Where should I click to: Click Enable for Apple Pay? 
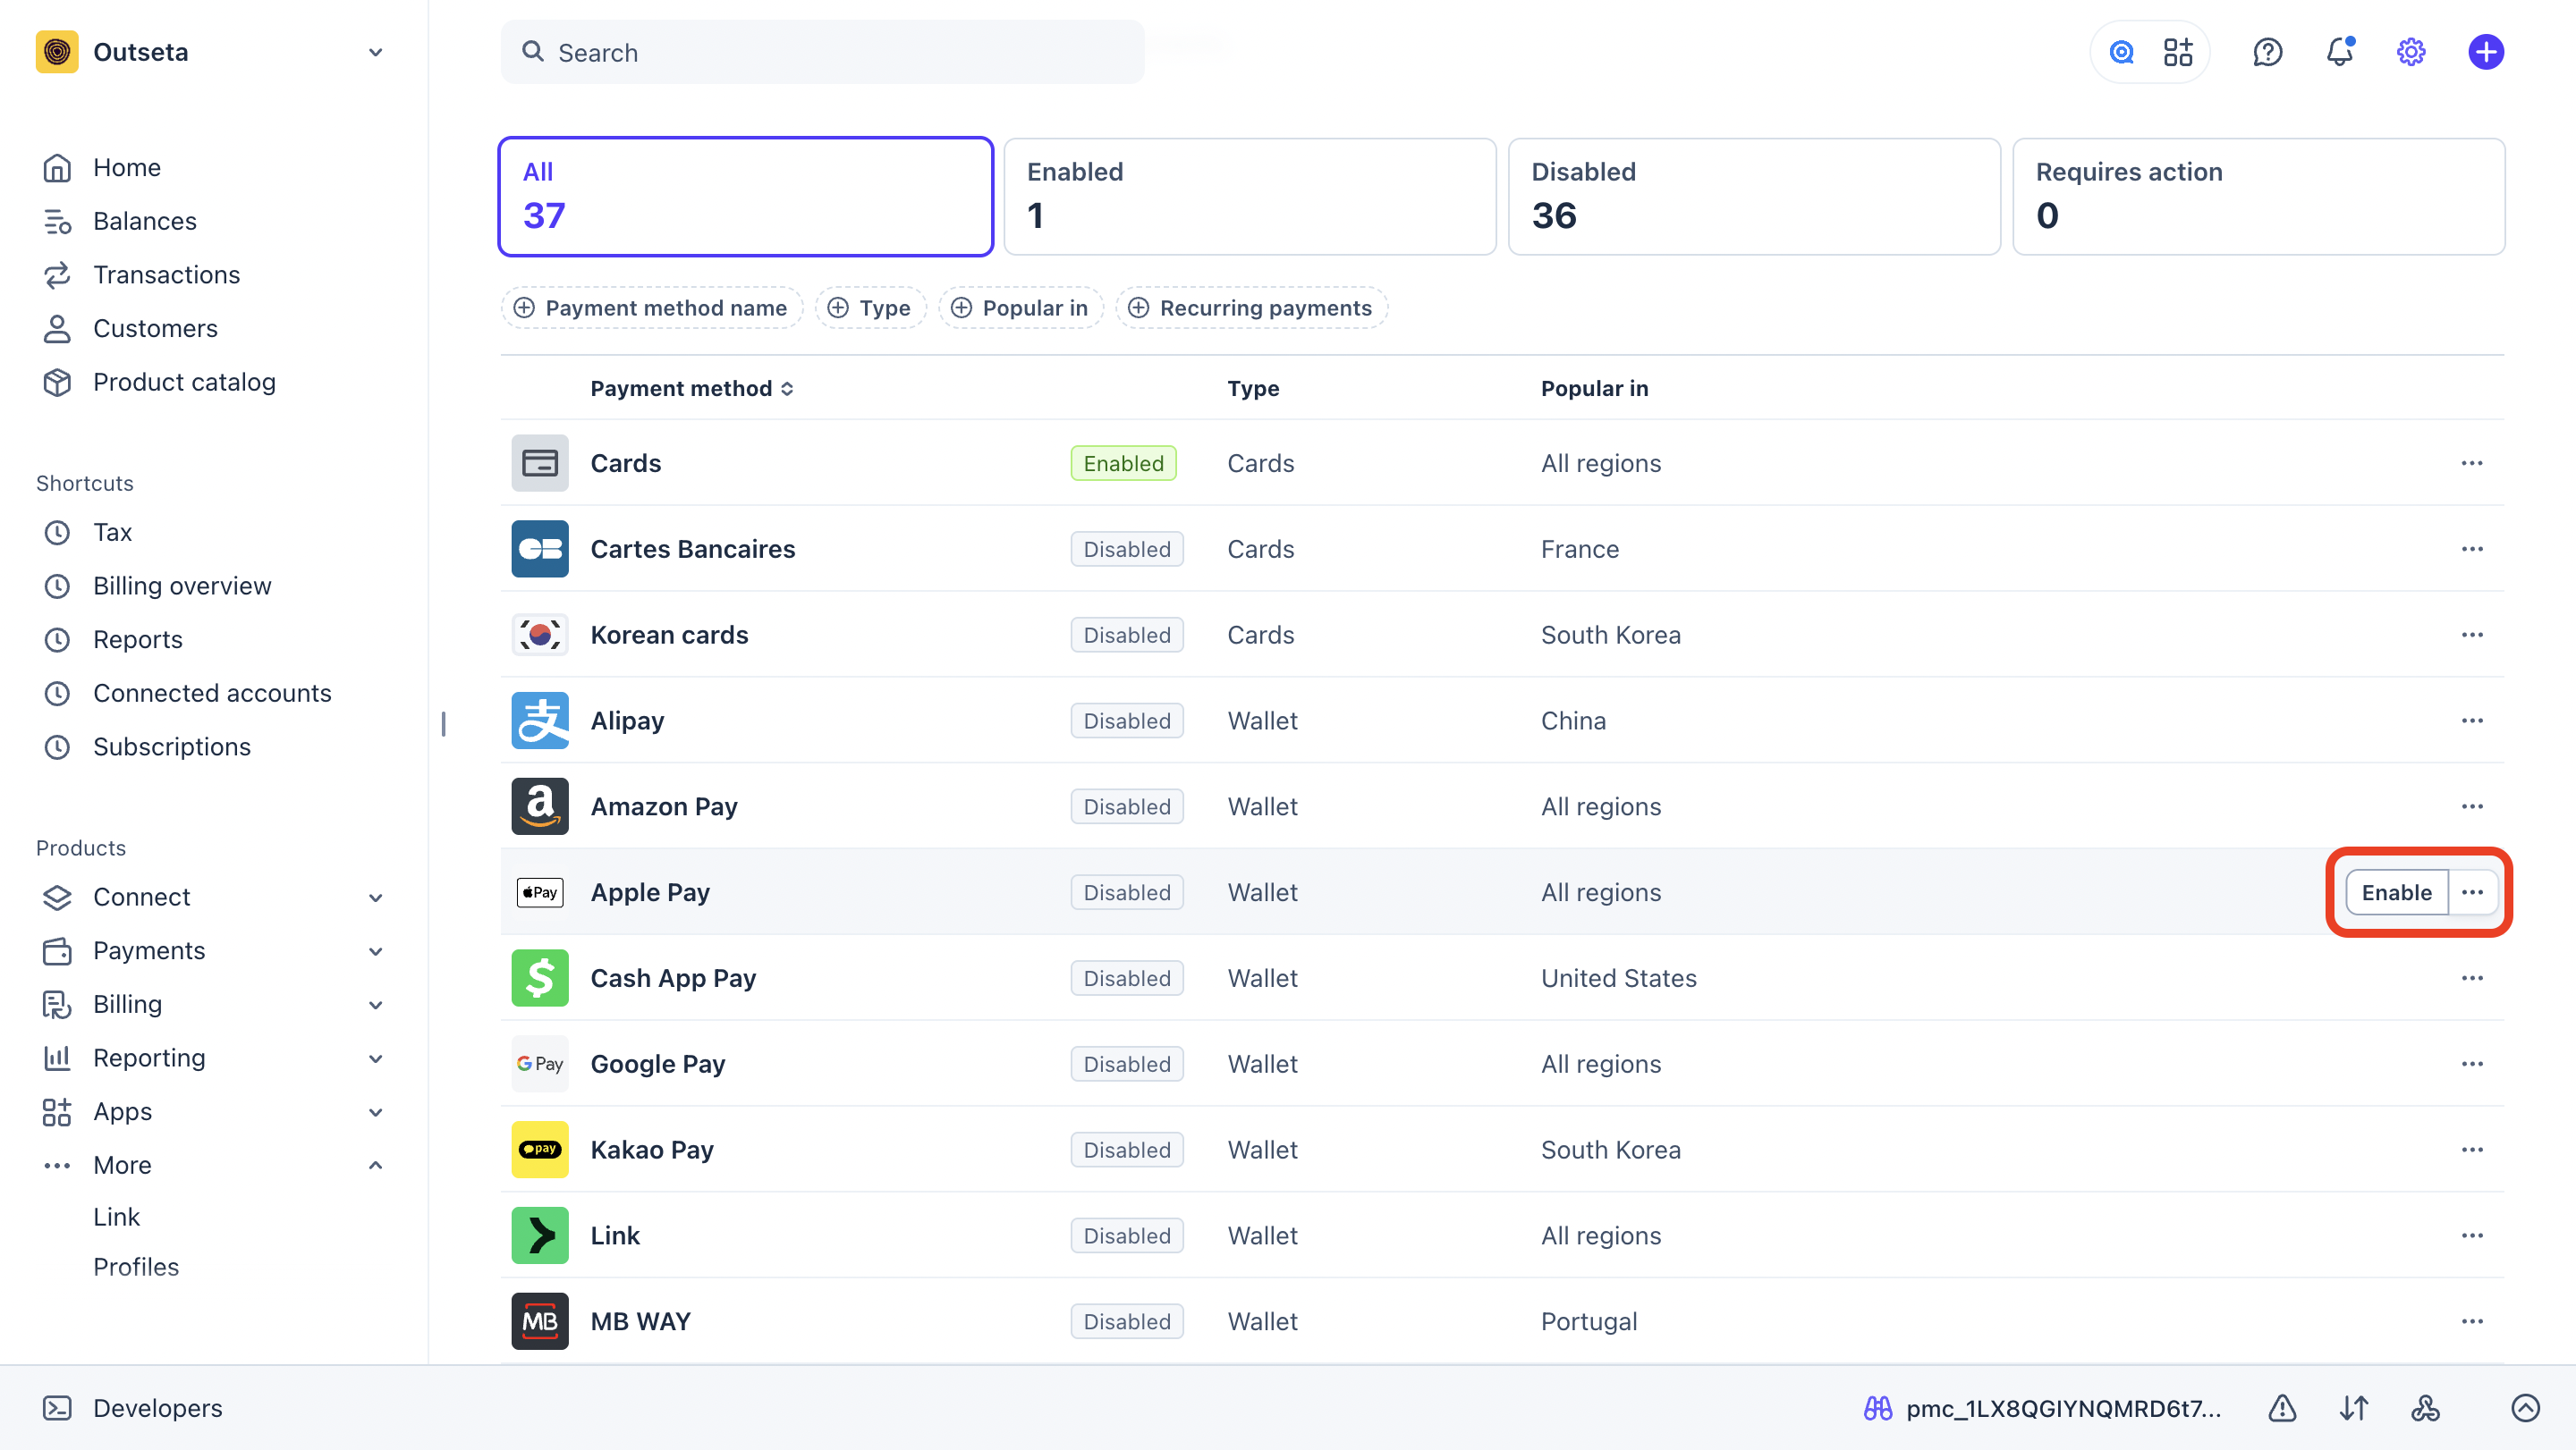coord(2396,892)
